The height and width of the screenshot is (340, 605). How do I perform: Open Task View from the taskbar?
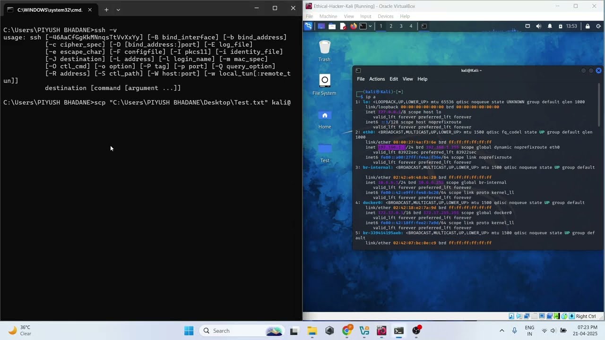[x=294, y=331]
